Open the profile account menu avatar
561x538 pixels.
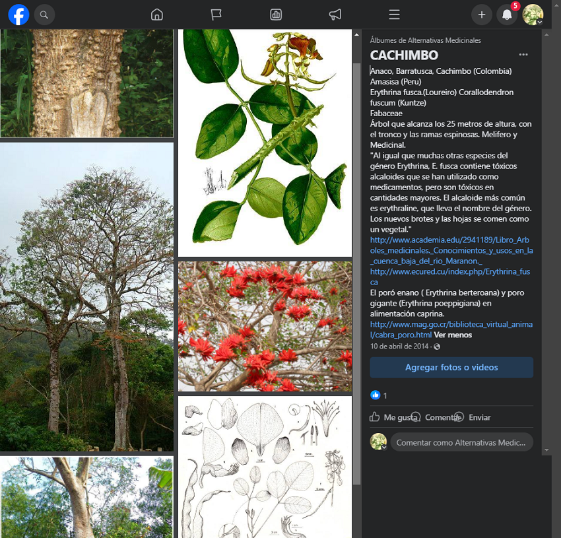533,15
